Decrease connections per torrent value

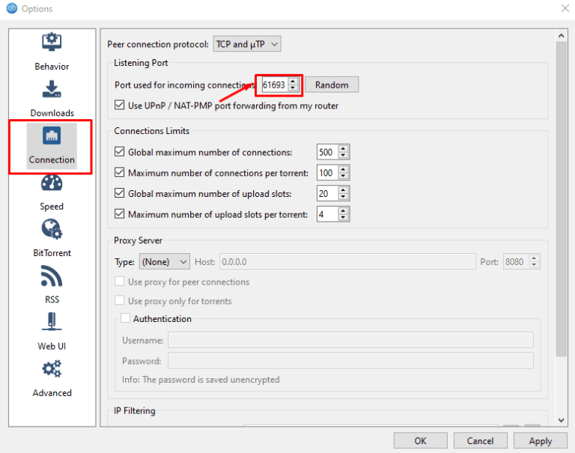[343, 176]
